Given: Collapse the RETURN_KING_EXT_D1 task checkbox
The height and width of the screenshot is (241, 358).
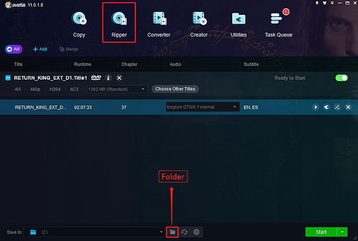Looking at the screenshot, I should [x=8, y=78].
